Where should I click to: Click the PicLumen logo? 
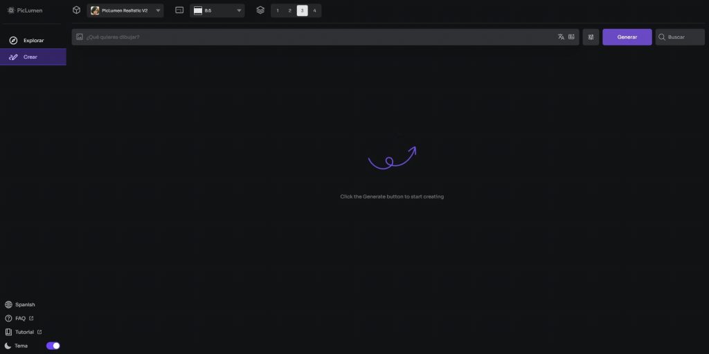point(25,10)
